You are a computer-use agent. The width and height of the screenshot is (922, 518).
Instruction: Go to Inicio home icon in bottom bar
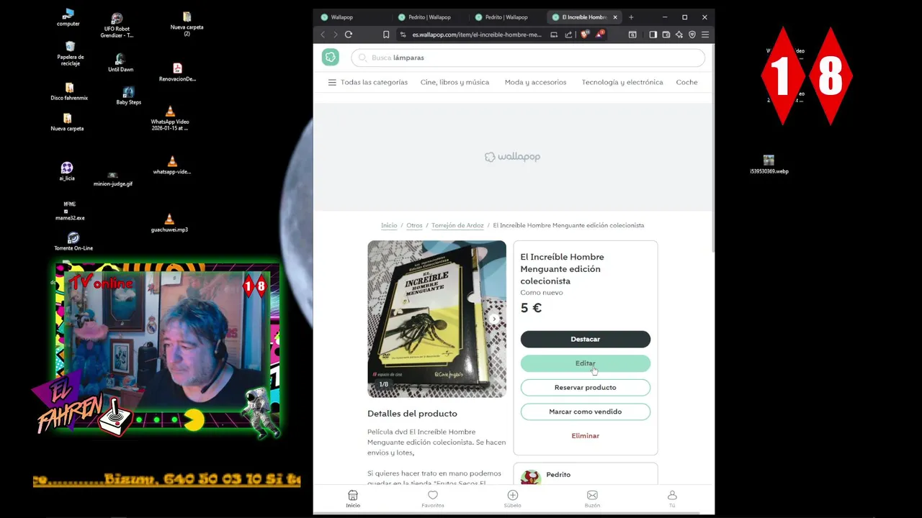click(353, 499)
